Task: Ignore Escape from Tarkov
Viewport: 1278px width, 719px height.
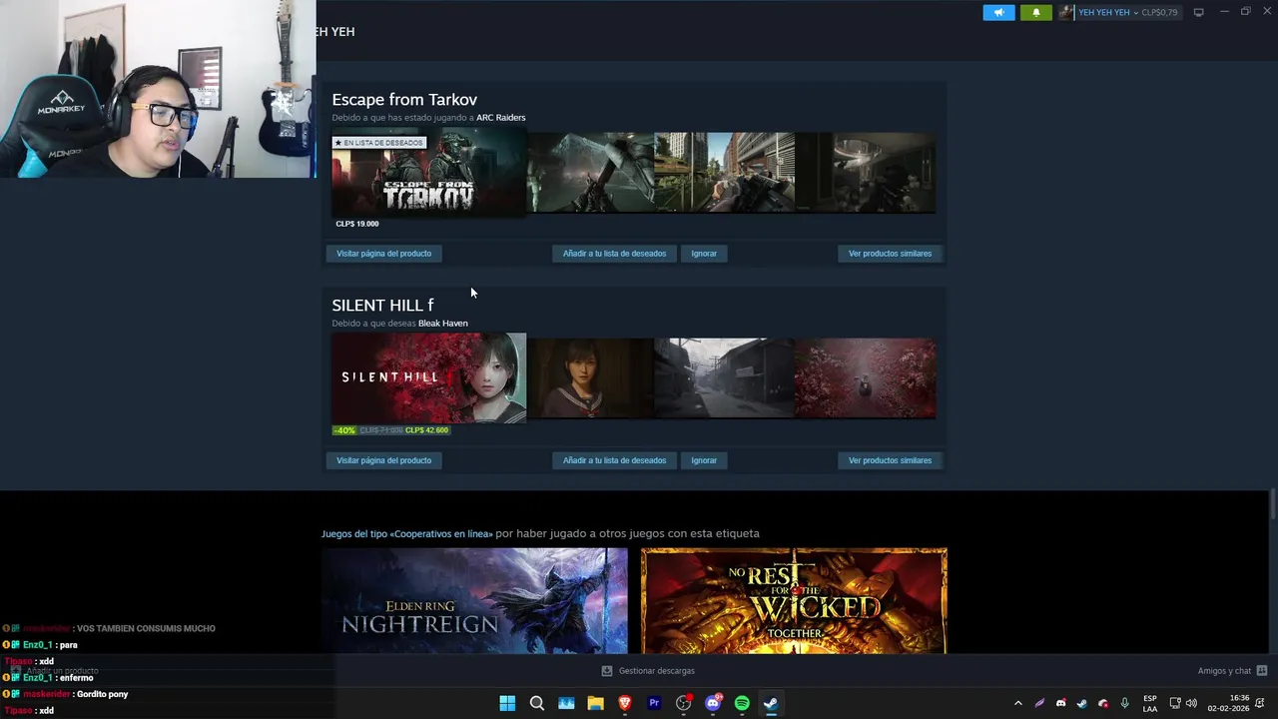Action: pos(704,254)
